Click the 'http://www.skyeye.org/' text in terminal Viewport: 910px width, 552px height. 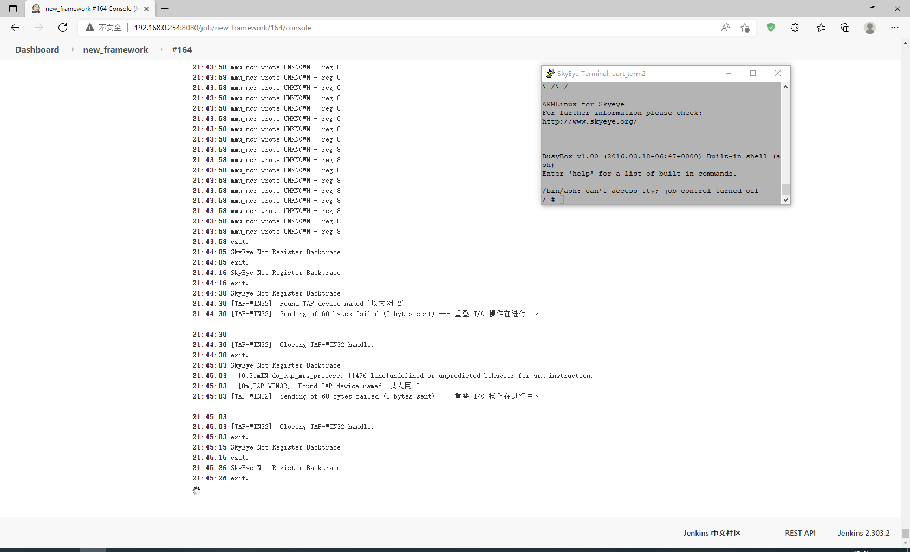point(589,121)
